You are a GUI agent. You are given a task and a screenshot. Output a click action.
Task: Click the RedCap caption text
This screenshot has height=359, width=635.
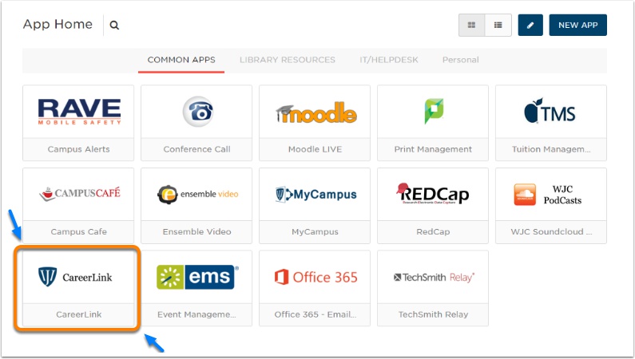[433, 231]
